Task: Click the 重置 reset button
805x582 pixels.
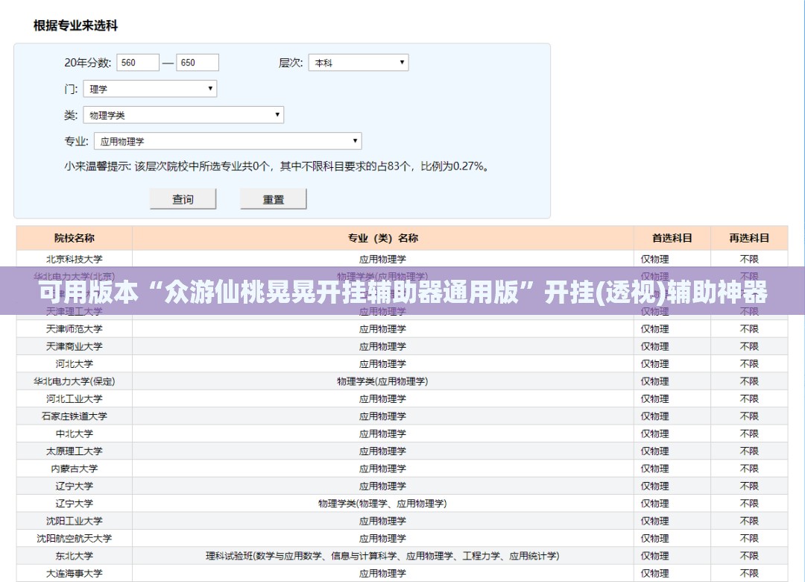Action: point(273,199)
